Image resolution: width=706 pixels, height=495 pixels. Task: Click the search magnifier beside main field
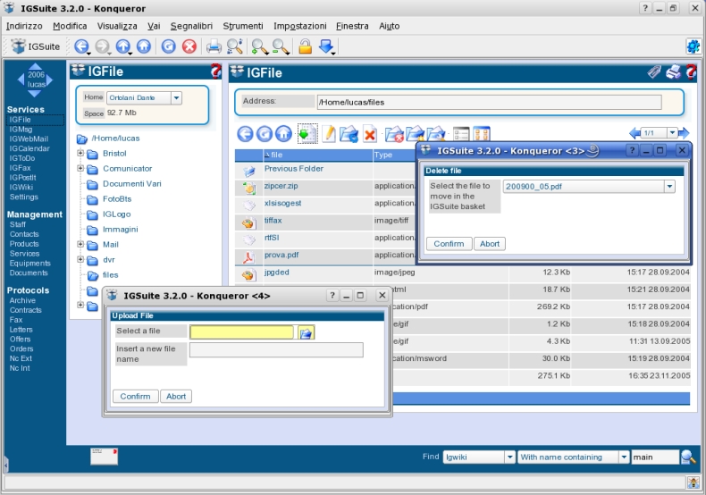pyautogui.click(x=688, y=457)
